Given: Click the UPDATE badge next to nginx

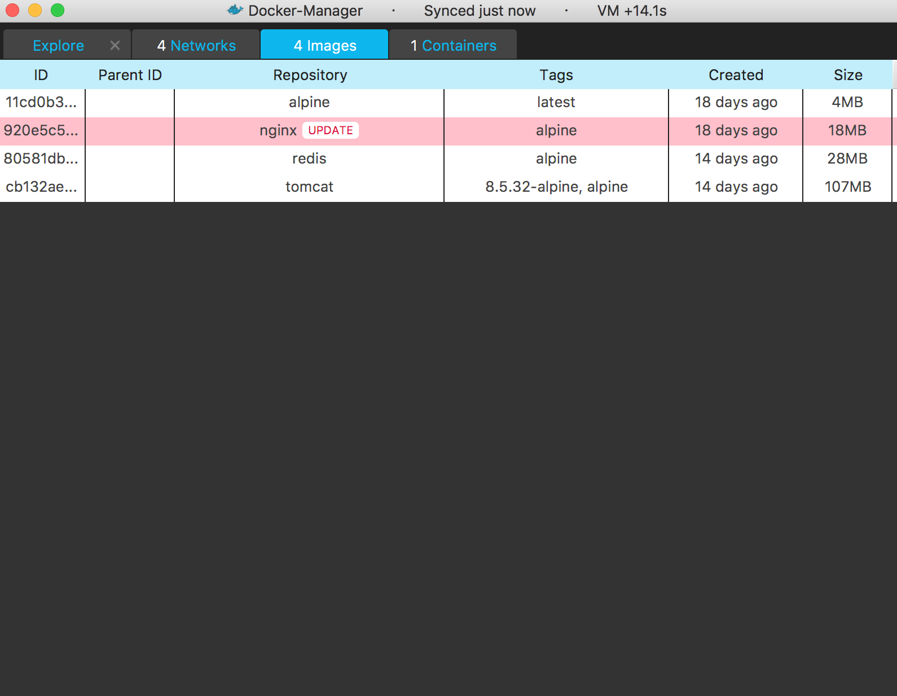Looking at the screenshot, I should tap(331, 130).
